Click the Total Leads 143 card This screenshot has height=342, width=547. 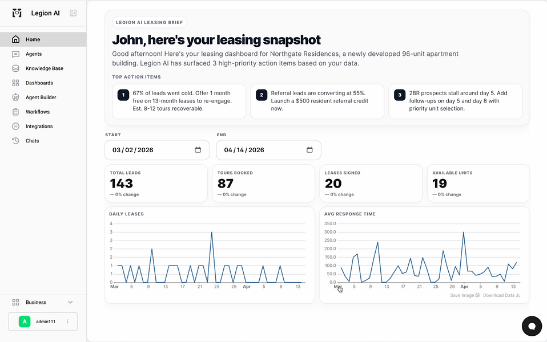pyautogui.click(x=156, y=184)
